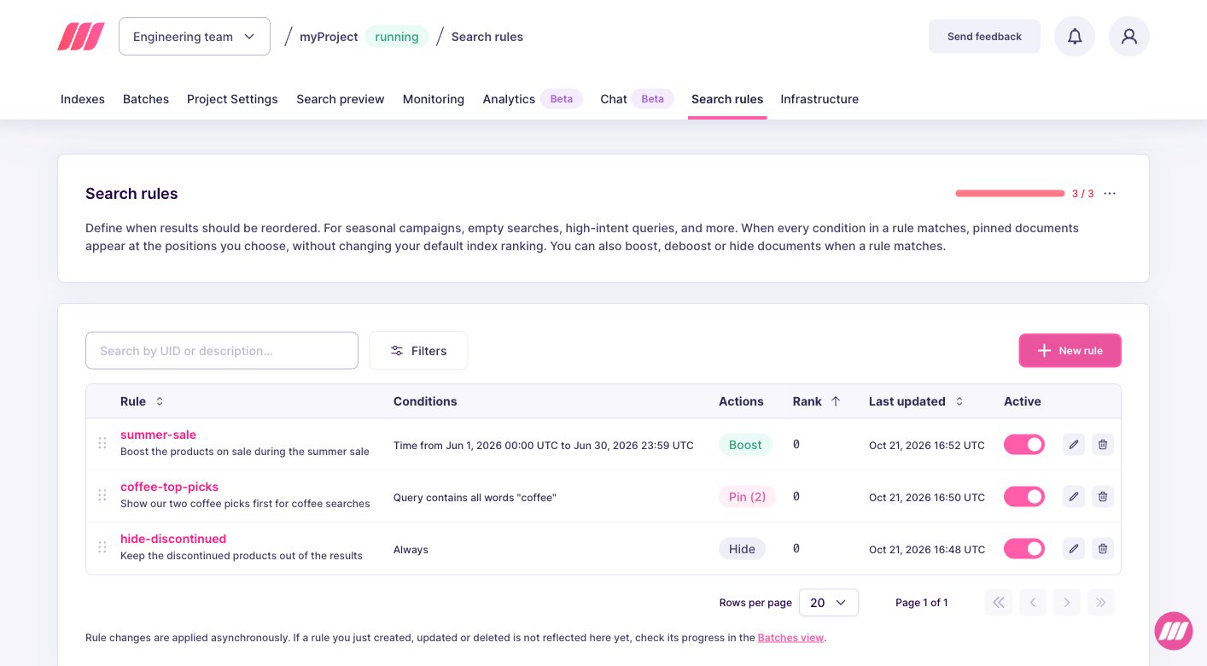The width and height of the screenshot is (1207, 666).
Task: Sort rules by the Rule column
Action: tap(142, 401)
